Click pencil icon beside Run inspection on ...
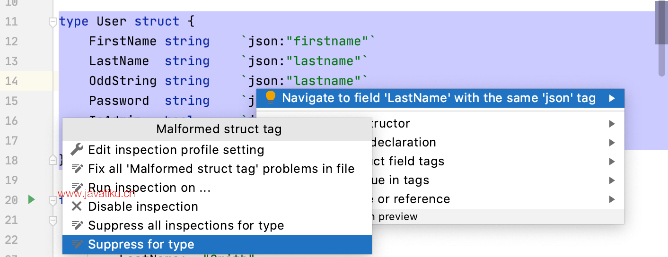This screenshot has height=257, width=668. (x=77, y=188)
